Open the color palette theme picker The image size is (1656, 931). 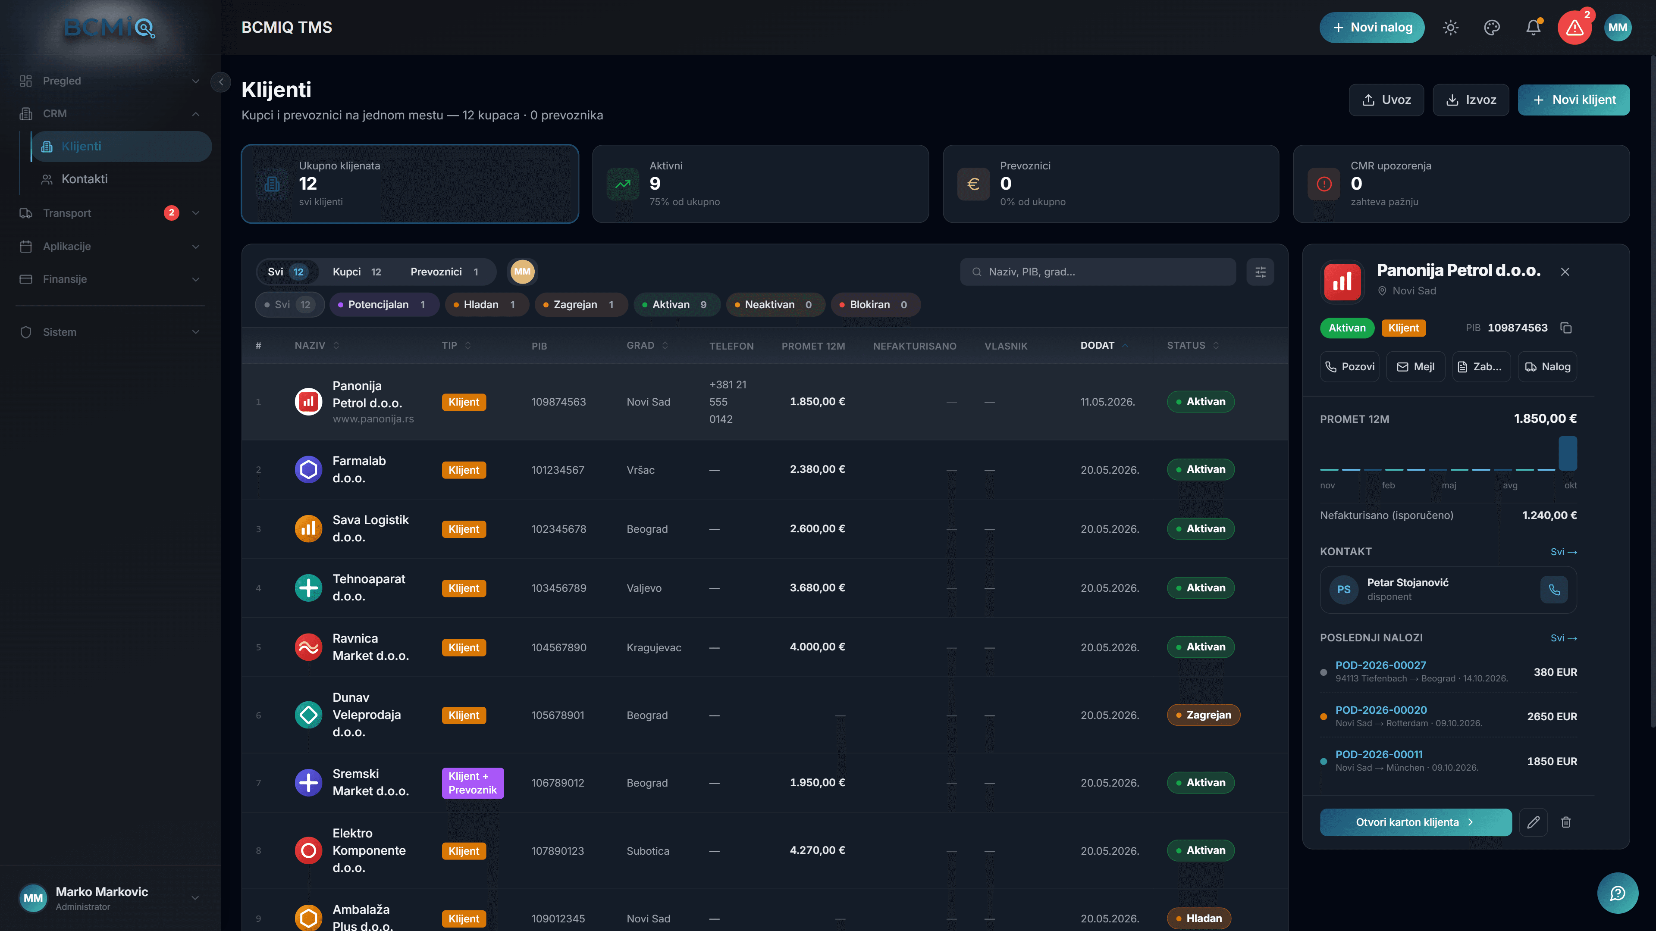click(x=1492, y=28)
